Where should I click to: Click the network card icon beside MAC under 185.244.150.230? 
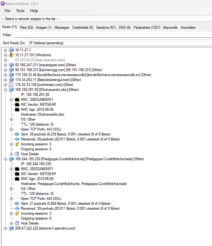(x=17, y=169)
